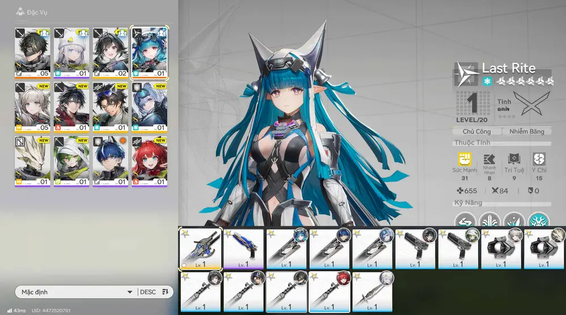Click the ice element snowflake icon under Last Rite
This screenshot has width=566, height=315.
[x=487, y=82]
